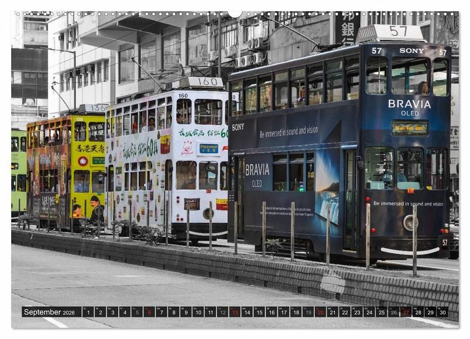Viewport: 470px width, 339px height.
Task: Select day 22 in the calendar strip
Action: (345, 312)
